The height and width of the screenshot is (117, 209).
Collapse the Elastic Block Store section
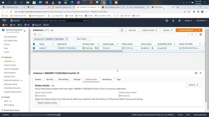2,110
